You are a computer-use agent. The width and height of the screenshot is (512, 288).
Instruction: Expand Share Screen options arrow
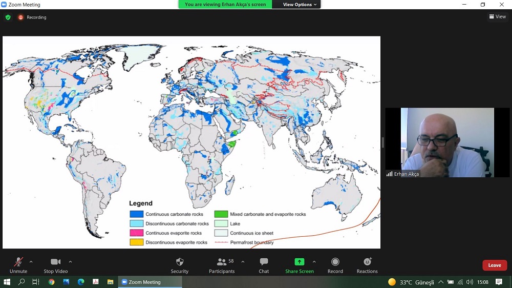[x=314, y=262]
